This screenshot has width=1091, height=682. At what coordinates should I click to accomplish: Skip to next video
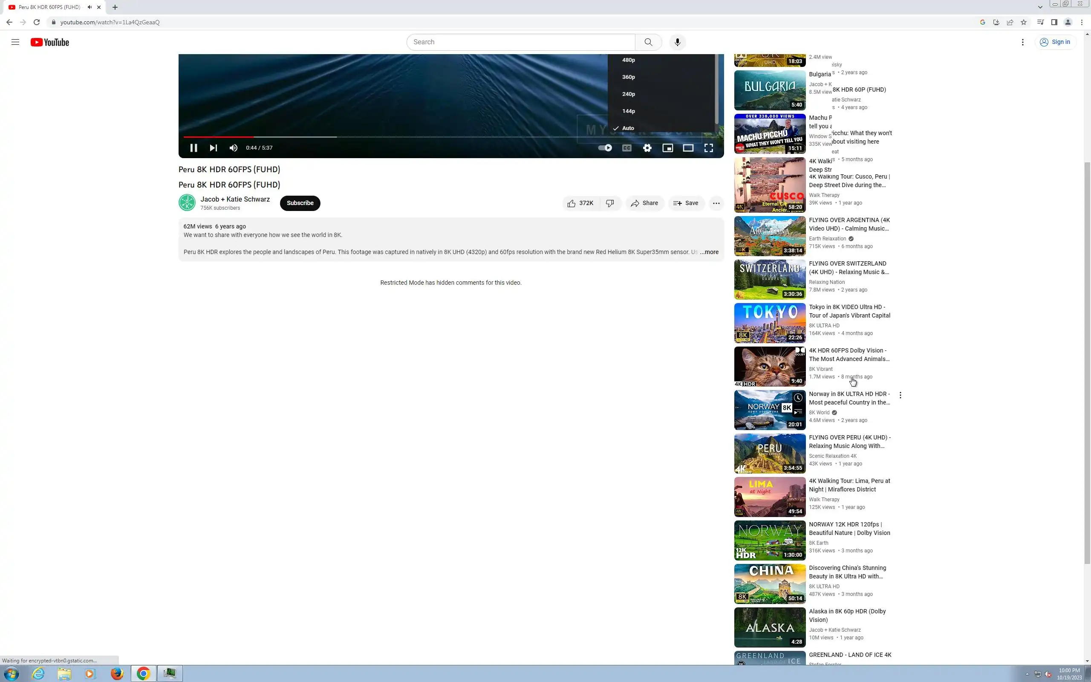213,148
